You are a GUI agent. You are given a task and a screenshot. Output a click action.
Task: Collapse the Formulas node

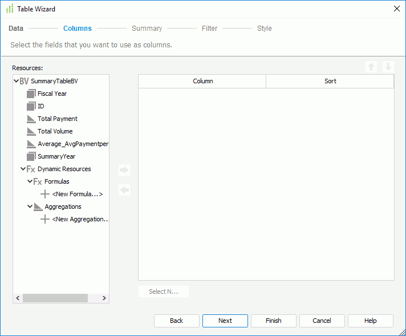click(30, 181)
